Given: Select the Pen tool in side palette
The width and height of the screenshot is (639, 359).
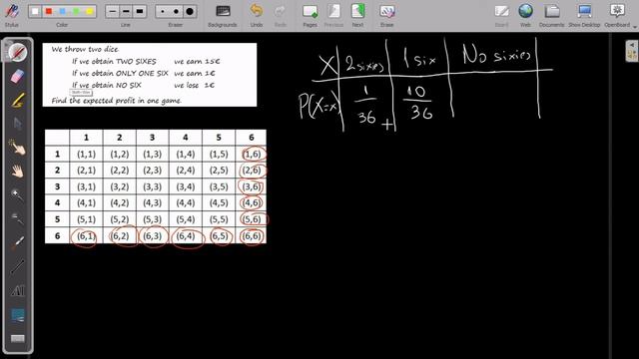Looking at the screenshot, I should (x=18, y=52).
